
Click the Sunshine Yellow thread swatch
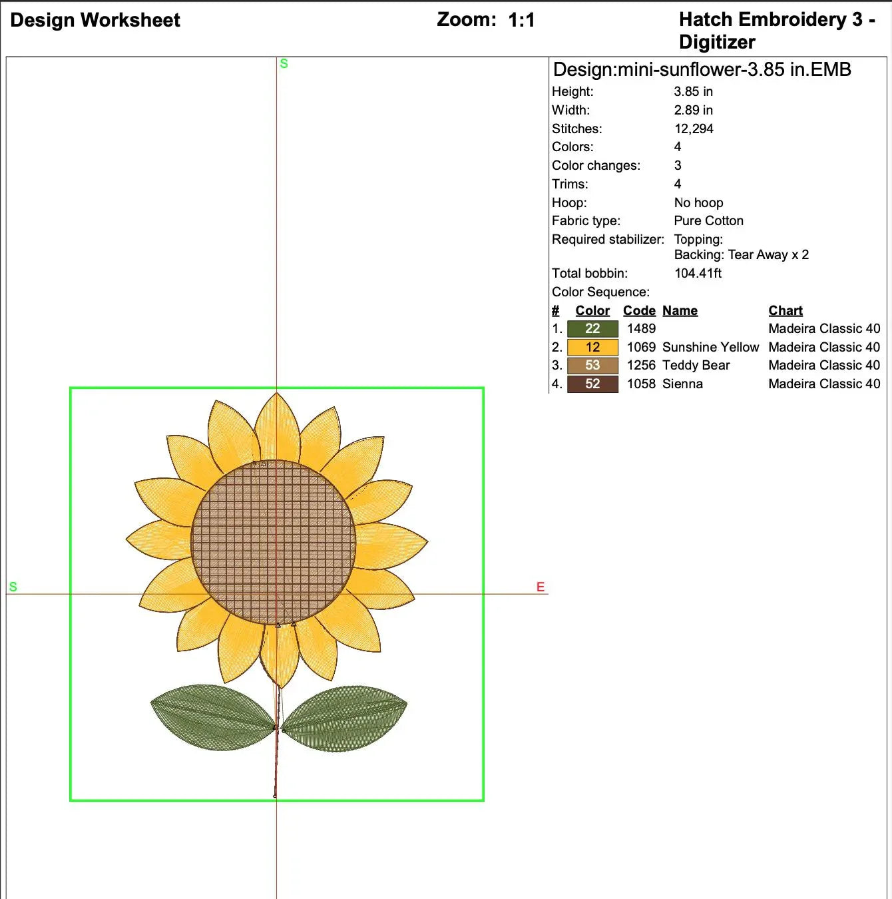591,347
